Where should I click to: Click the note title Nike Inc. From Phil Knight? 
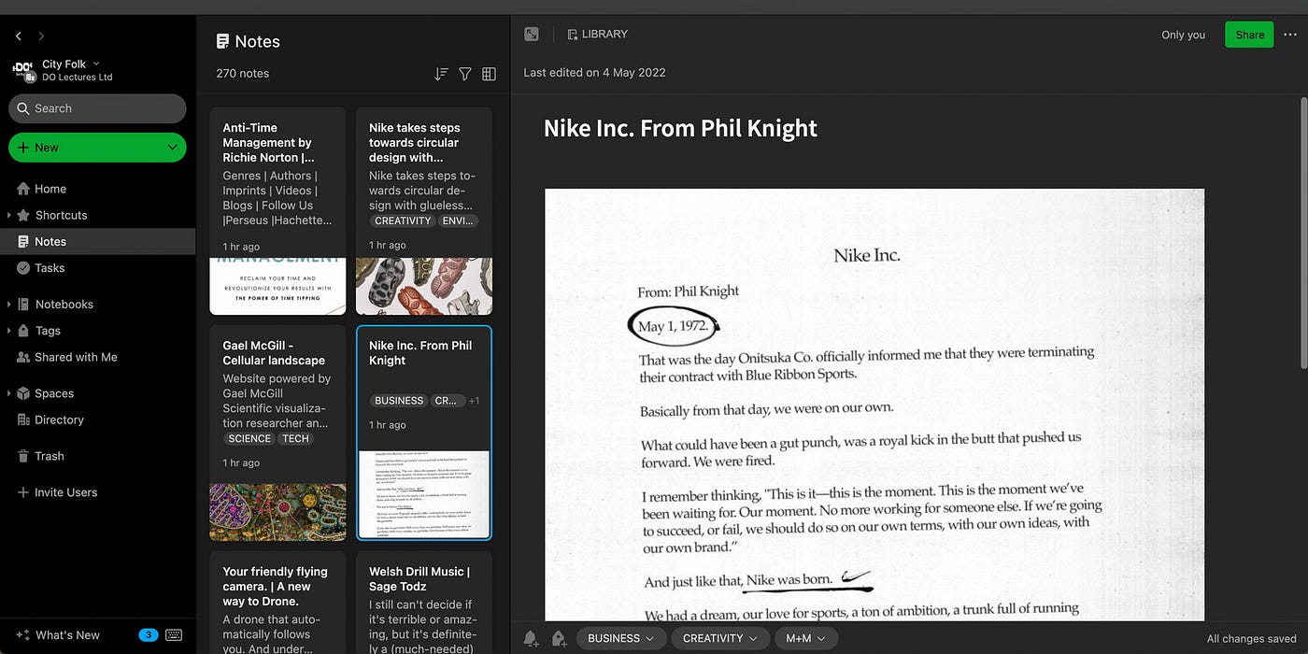(x=680, y=128)
